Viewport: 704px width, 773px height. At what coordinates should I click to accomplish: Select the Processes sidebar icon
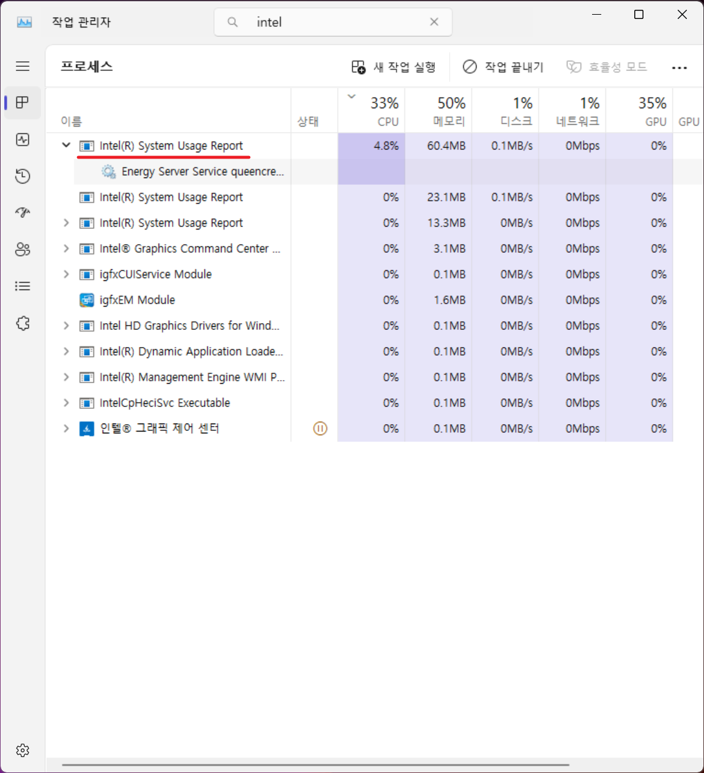pyautogui.click(x=23, y=103)
